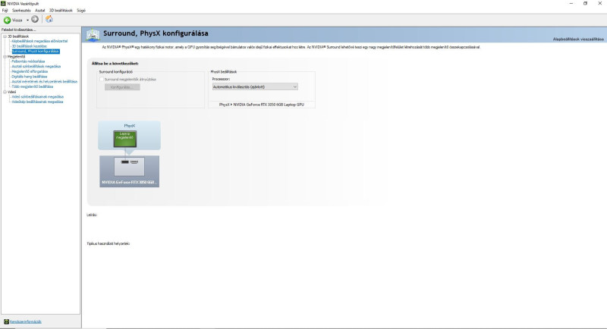Click the Állítsa be a következőket heading
This screenshot has width=607, height=329.
click(115, 64)
